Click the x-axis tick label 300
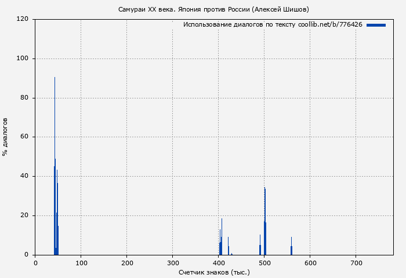This screenshot has width=406, height=278. coord(172,263)
